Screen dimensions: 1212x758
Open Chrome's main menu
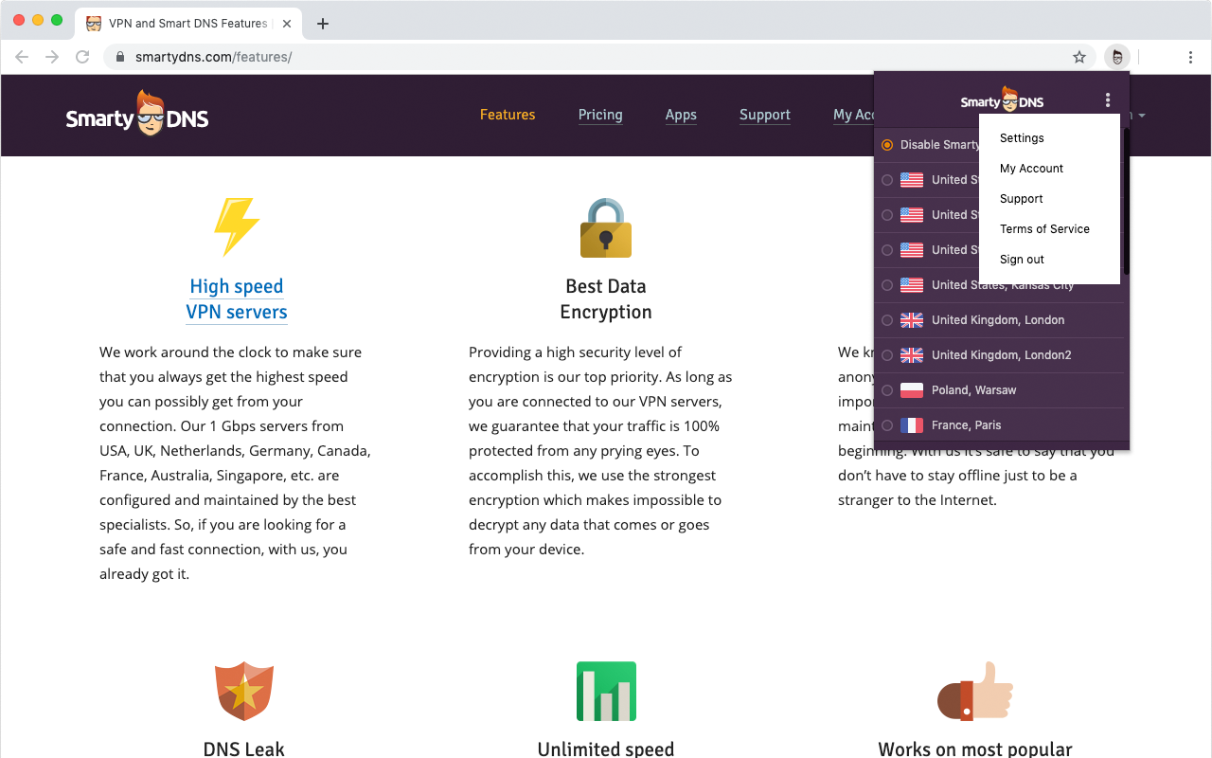(x=1190, y=57)
